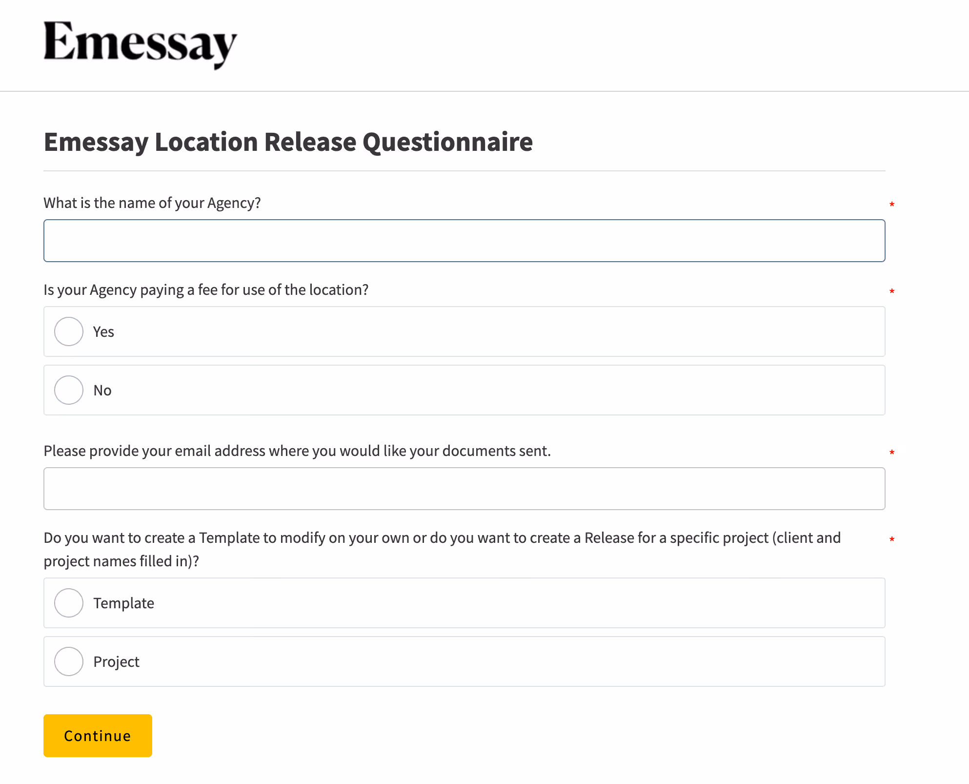Click the 'What is the name of your Agency?' label

[152, 203]
